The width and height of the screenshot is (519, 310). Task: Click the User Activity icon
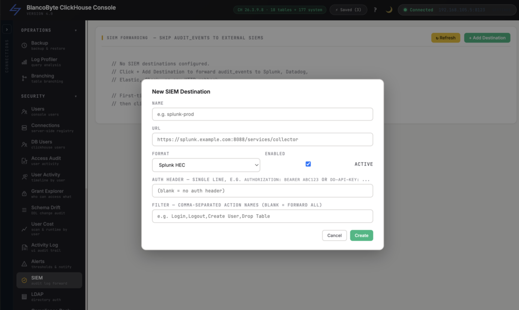click(x=24, y=177)
